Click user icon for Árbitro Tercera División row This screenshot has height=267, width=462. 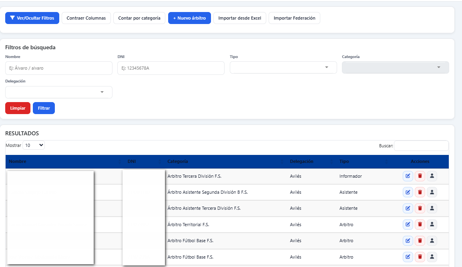click(x=432, y=176)
